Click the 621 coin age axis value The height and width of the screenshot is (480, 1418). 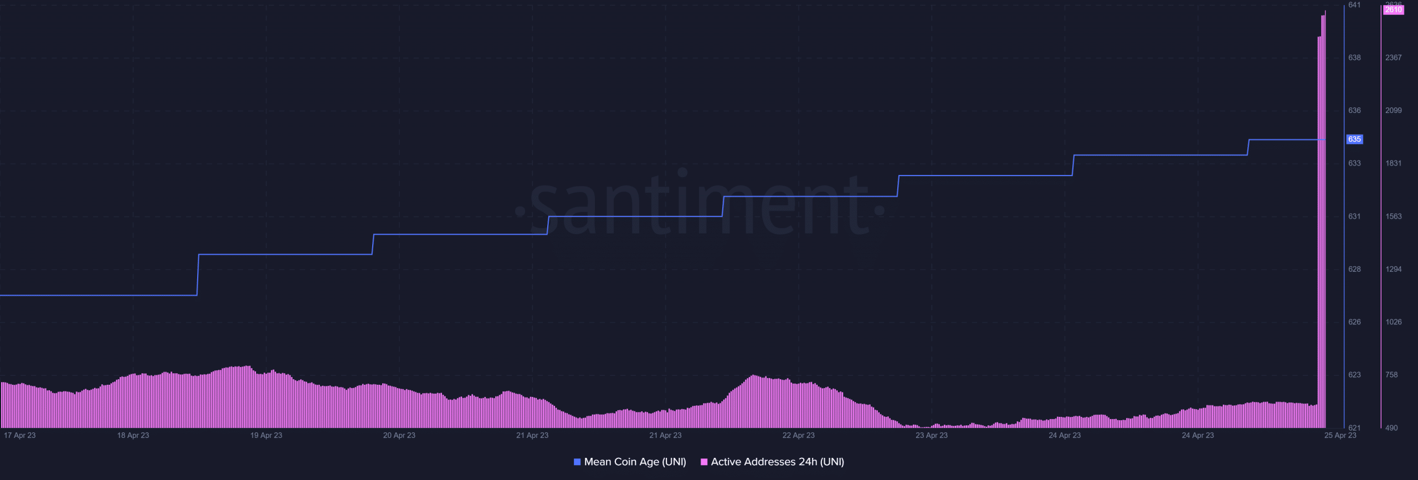click(x=1354, y=428)
